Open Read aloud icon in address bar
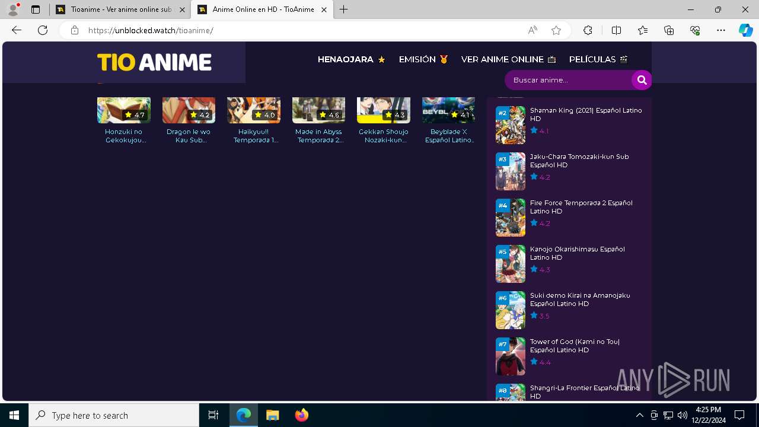 (532, 30)
